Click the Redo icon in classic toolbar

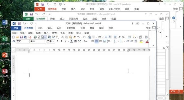point(84,37)
